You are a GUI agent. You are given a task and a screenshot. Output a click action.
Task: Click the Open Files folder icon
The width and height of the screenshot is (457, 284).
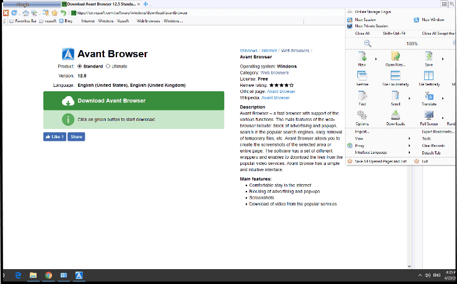[395, 57]
